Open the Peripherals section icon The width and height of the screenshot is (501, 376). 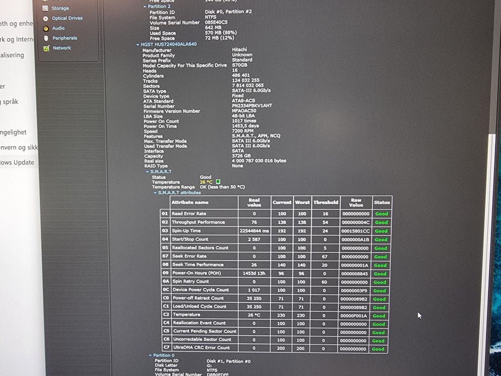(46, 38)
